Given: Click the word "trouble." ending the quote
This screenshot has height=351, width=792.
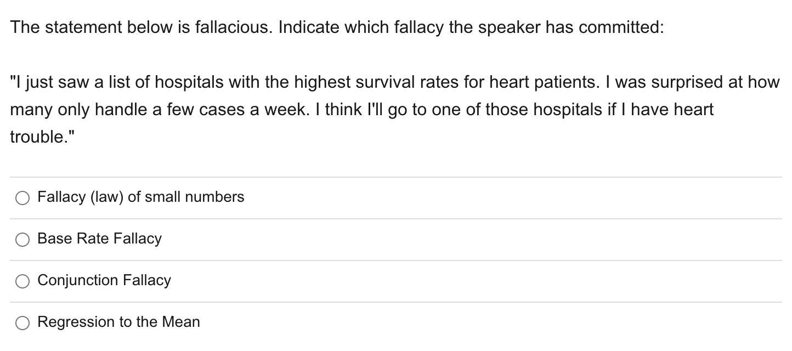Looking at the screenshot, I should tap(42, 137).
